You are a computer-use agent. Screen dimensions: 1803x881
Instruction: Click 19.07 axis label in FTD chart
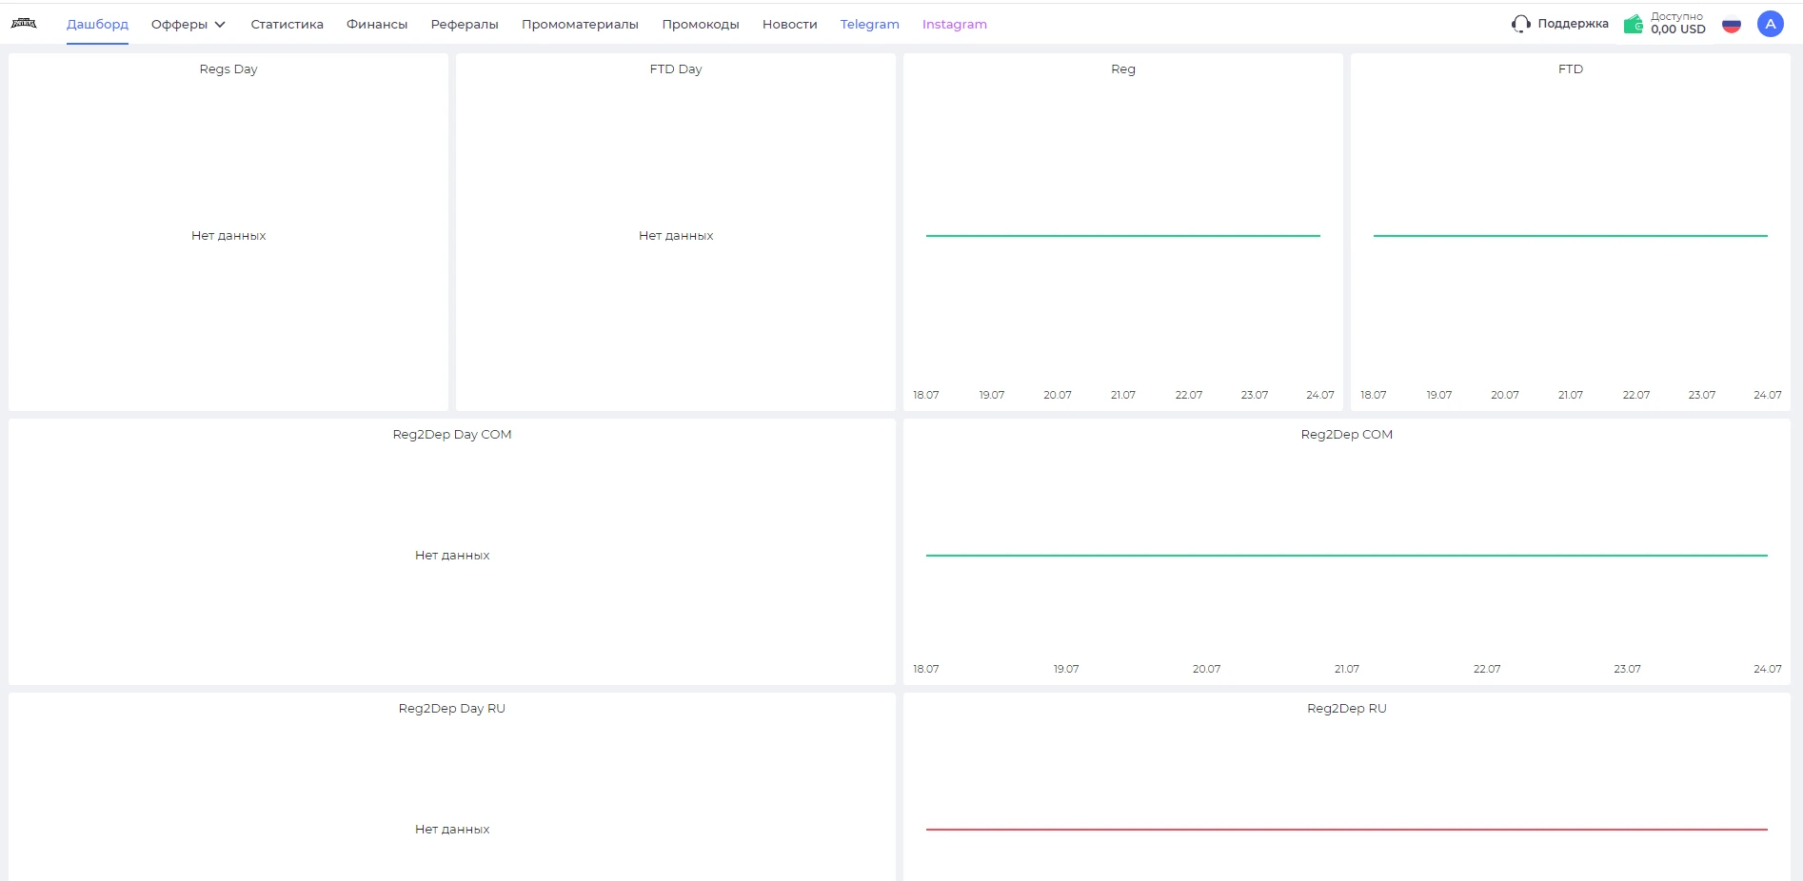(x=1439, y=395)
